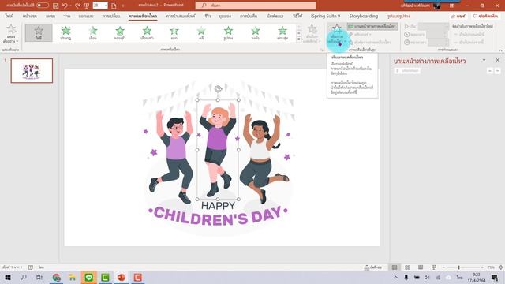Screen dimensions: 505x284
Task: Toggle AutoSave switch in title bar
Action: click(42, 6)
